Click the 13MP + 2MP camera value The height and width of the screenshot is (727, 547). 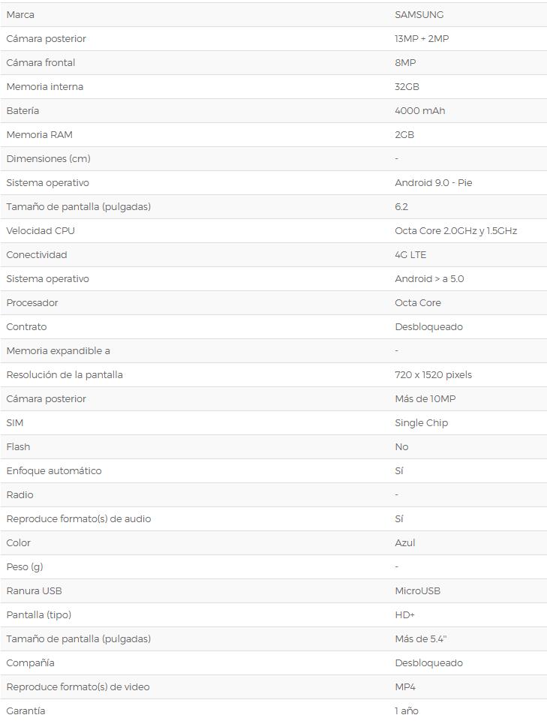click(422, 39)
